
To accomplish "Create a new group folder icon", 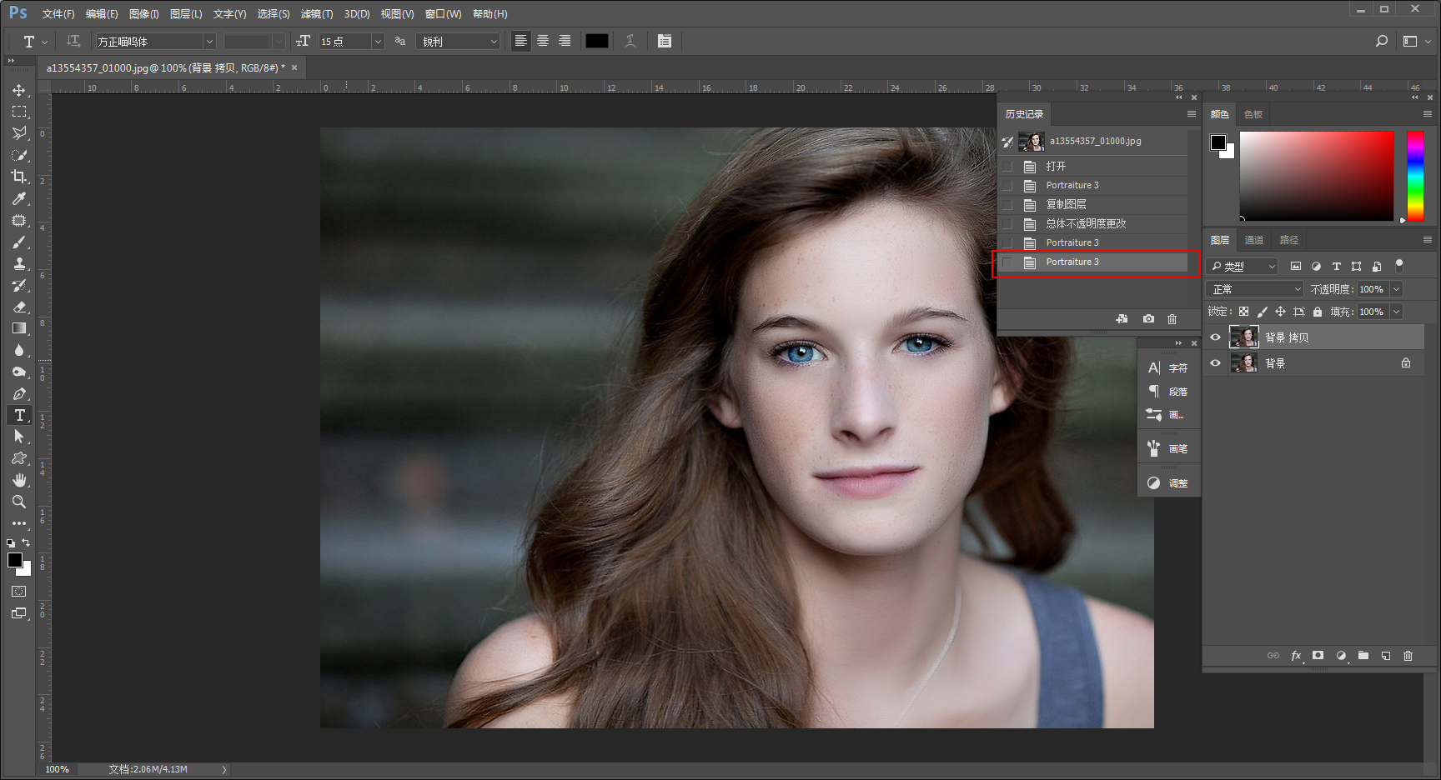I will (x=1363, y=656).
